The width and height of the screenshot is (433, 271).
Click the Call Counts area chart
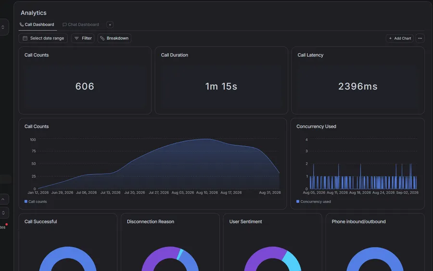click(x=159, y=164)
